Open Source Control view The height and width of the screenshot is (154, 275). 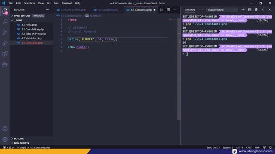5,33
